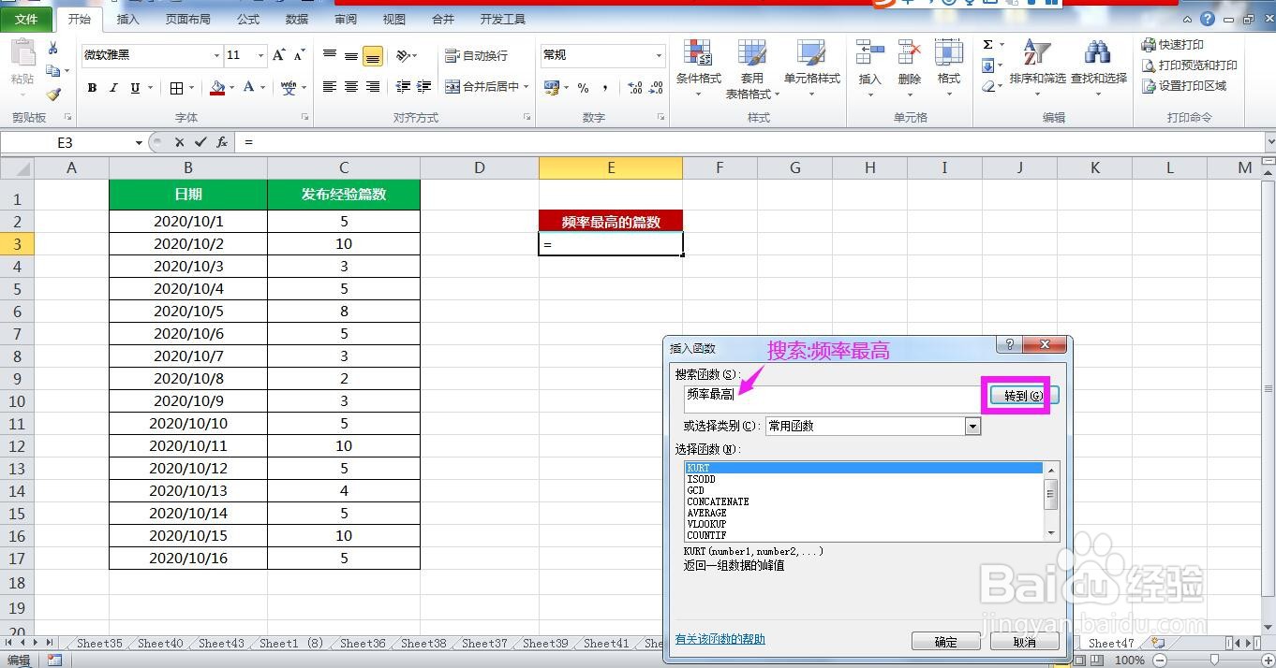Decrease decimal places

point(656,88)
